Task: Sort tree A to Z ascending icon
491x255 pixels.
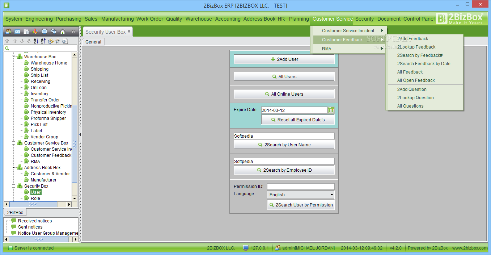Action: point(43,41)
